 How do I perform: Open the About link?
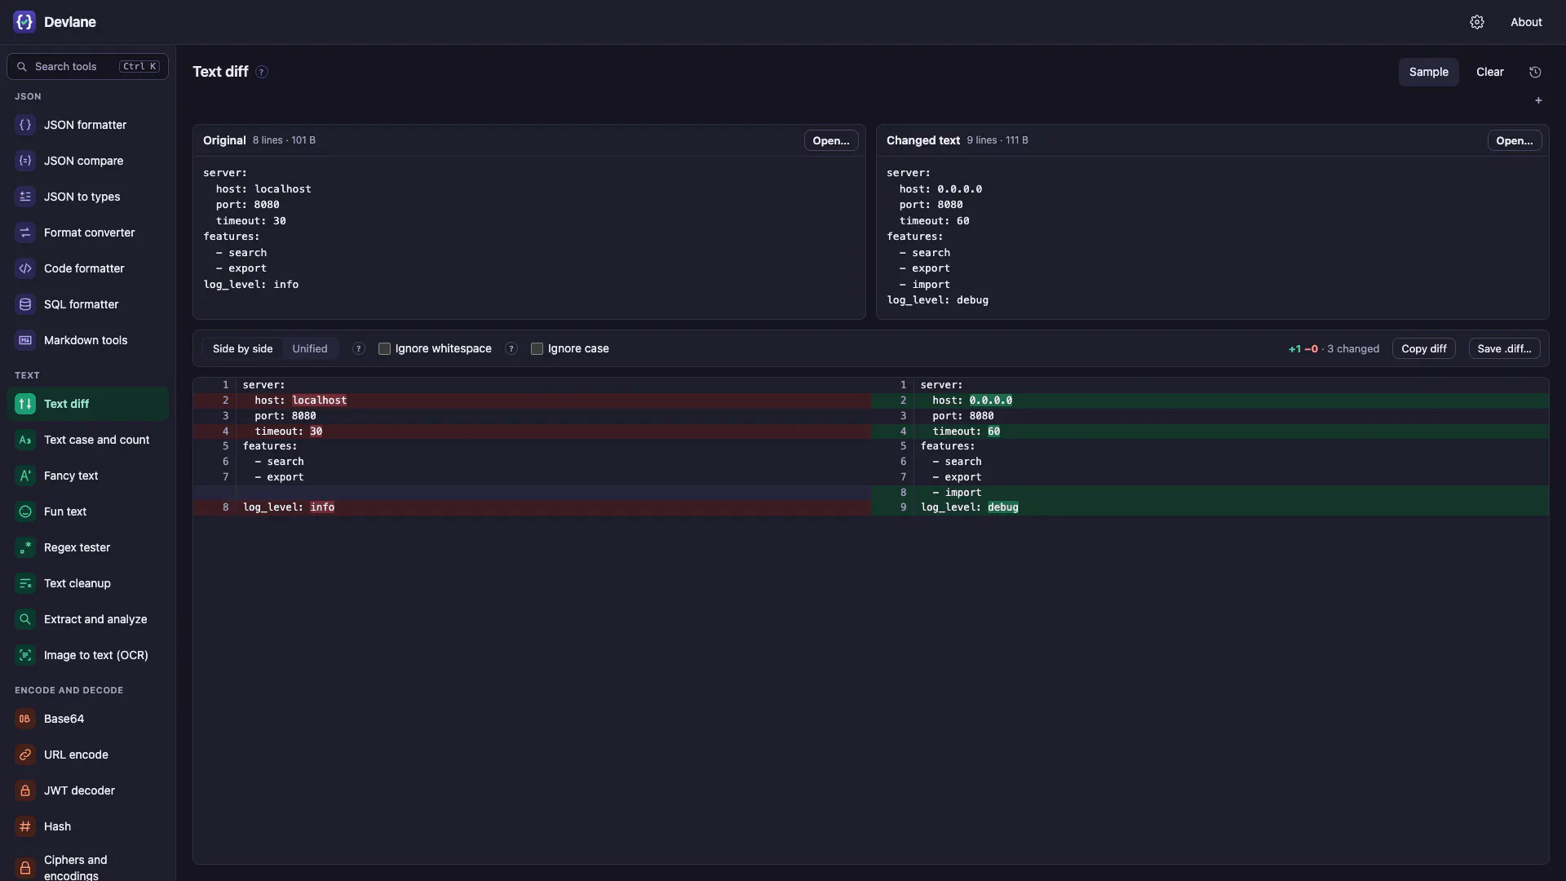pyautogui.click(x=1526, y=22)
